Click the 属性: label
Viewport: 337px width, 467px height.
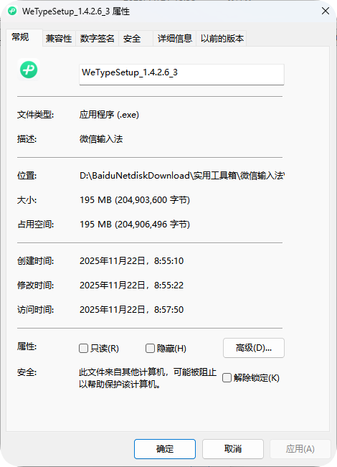(27, 346)
